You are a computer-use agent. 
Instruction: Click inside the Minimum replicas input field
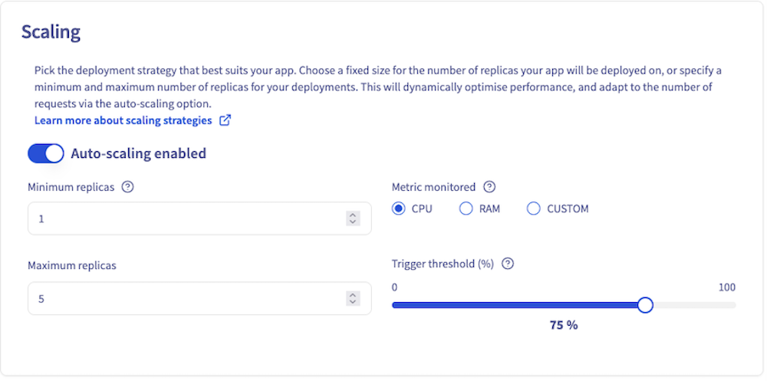point(184,219)
